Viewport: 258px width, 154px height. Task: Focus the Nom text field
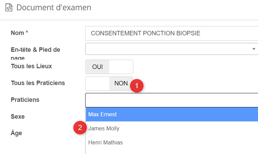click(172, 33)
